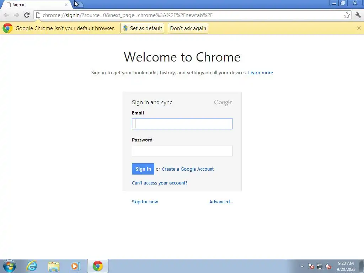Click the address bar URL
This screenshot has height=273, width=364.
click(128, 15)
